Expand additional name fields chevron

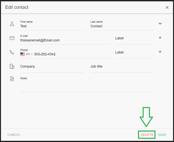(160, 23)
